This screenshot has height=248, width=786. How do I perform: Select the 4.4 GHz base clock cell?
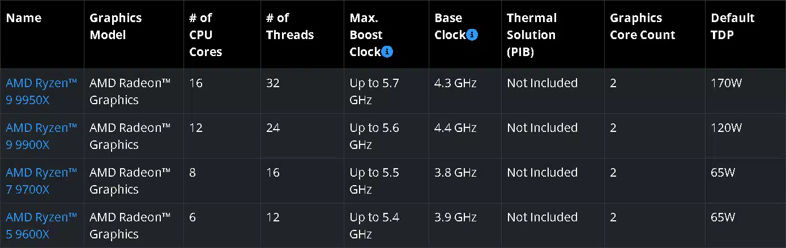point(455,128)
